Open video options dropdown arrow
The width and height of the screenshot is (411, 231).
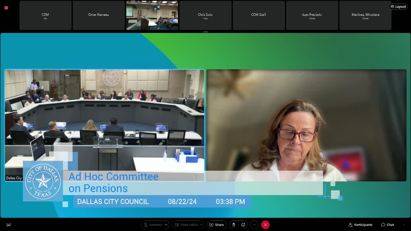pyautogui.click(x=201, y=225)
